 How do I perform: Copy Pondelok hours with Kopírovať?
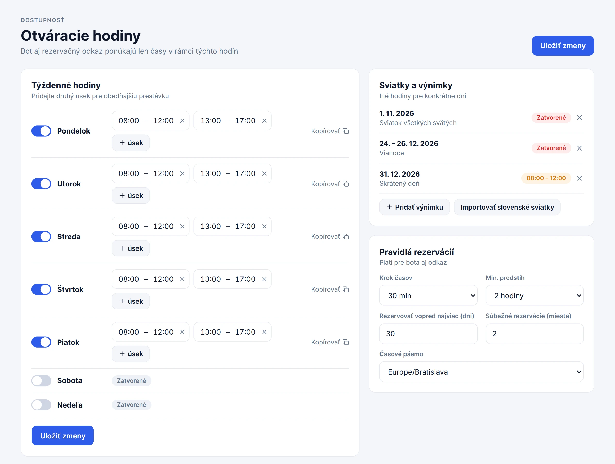tap(330, 131)
